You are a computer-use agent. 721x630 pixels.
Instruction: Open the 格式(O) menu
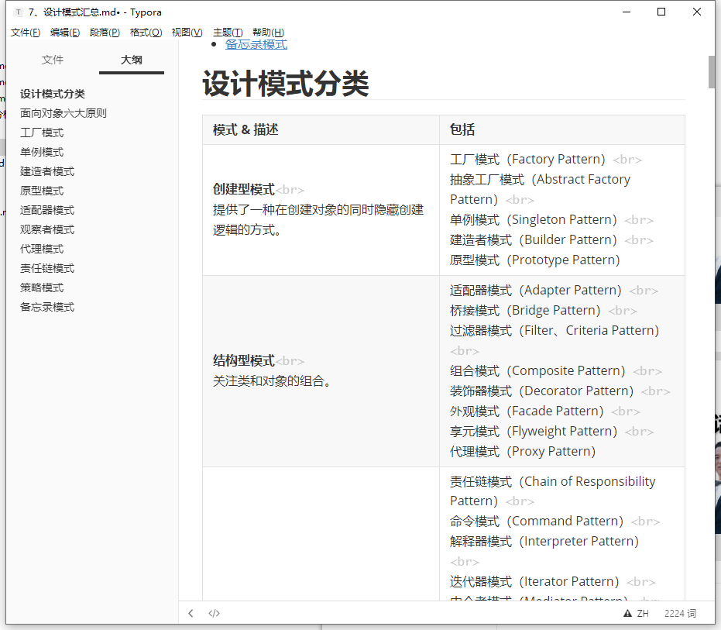[146, 33]
